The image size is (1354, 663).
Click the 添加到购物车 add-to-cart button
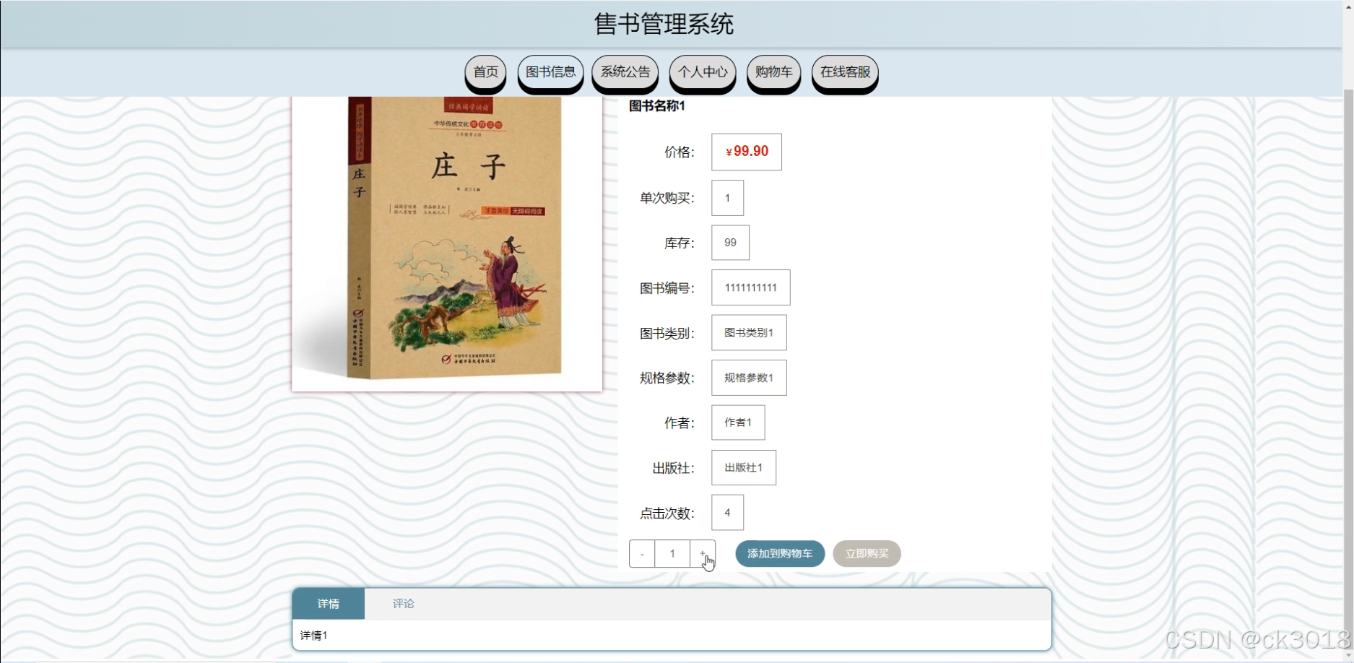click(780, 554)
